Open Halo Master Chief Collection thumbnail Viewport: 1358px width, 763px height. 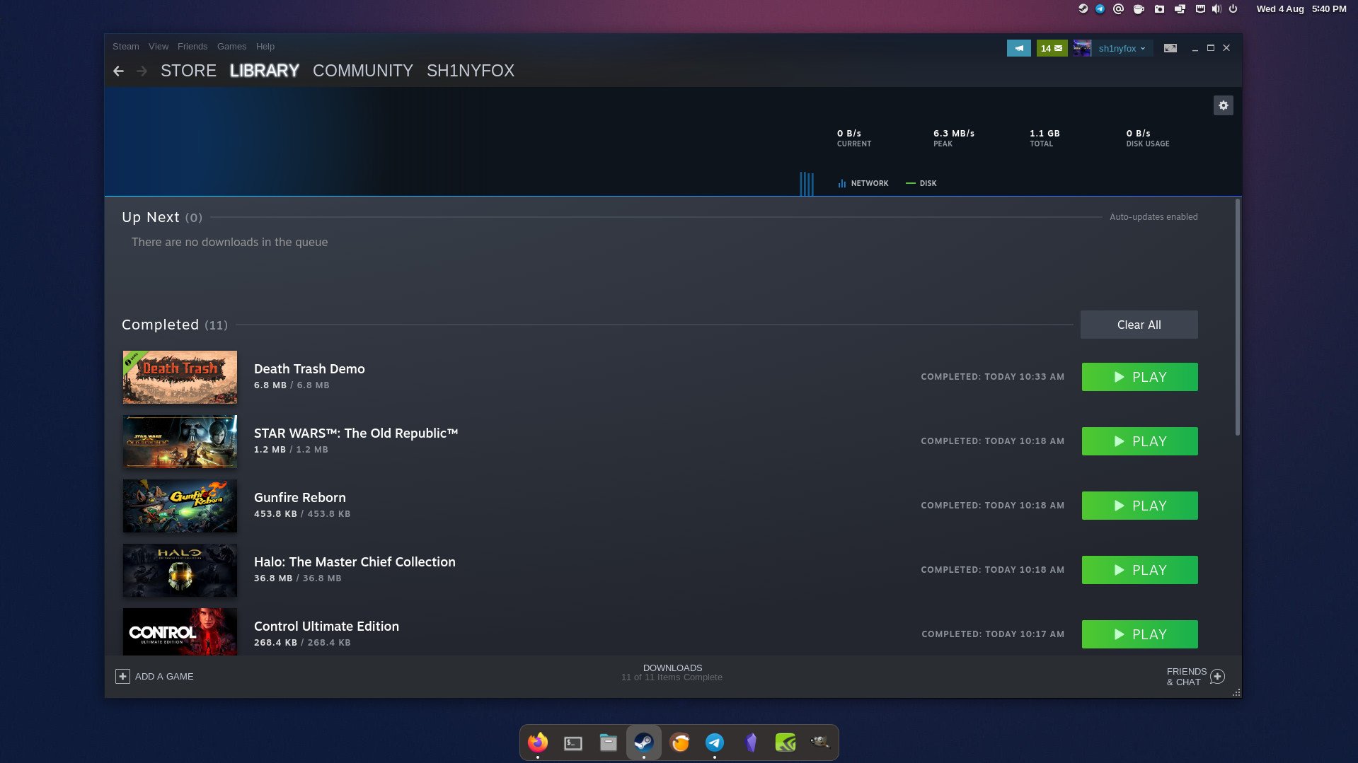[180, 571]
